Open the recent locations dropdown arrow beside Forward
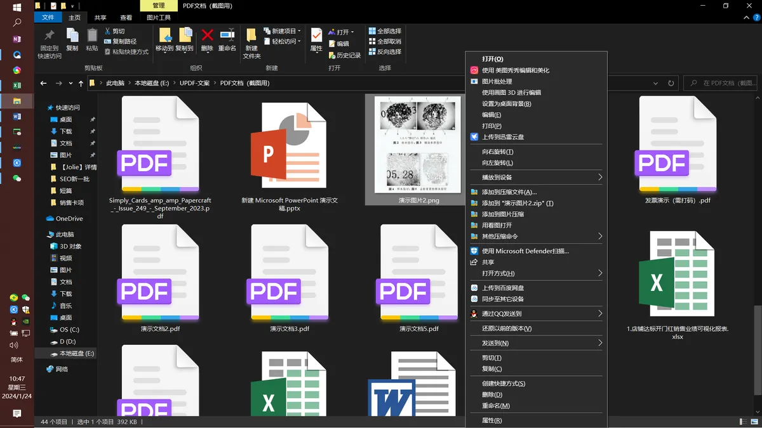This screenshot has width=762, height=428. point(70,83)
